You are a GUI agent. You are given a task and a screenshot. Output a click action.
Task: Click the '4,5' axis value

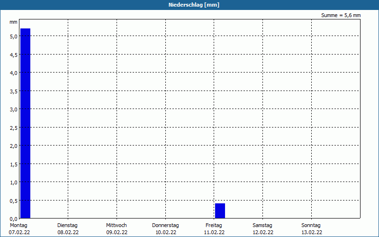click(14, 55)
